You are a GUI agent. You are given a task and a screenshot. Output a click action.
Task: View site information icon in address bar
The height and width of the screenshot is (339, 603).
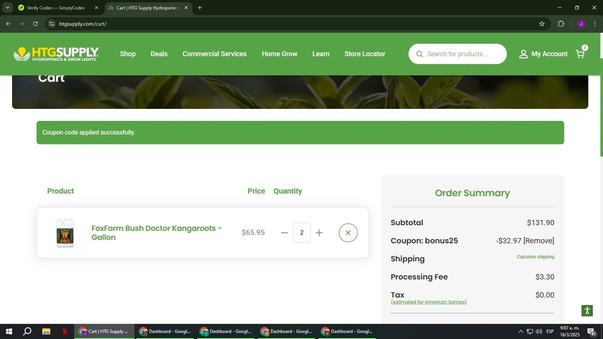[x=51, y=24]
